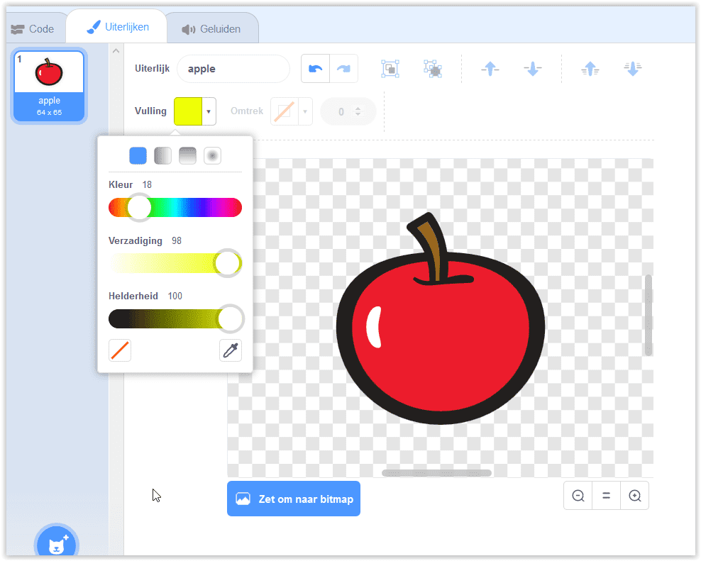Pick a color with the eyedropper

point(231,350)
